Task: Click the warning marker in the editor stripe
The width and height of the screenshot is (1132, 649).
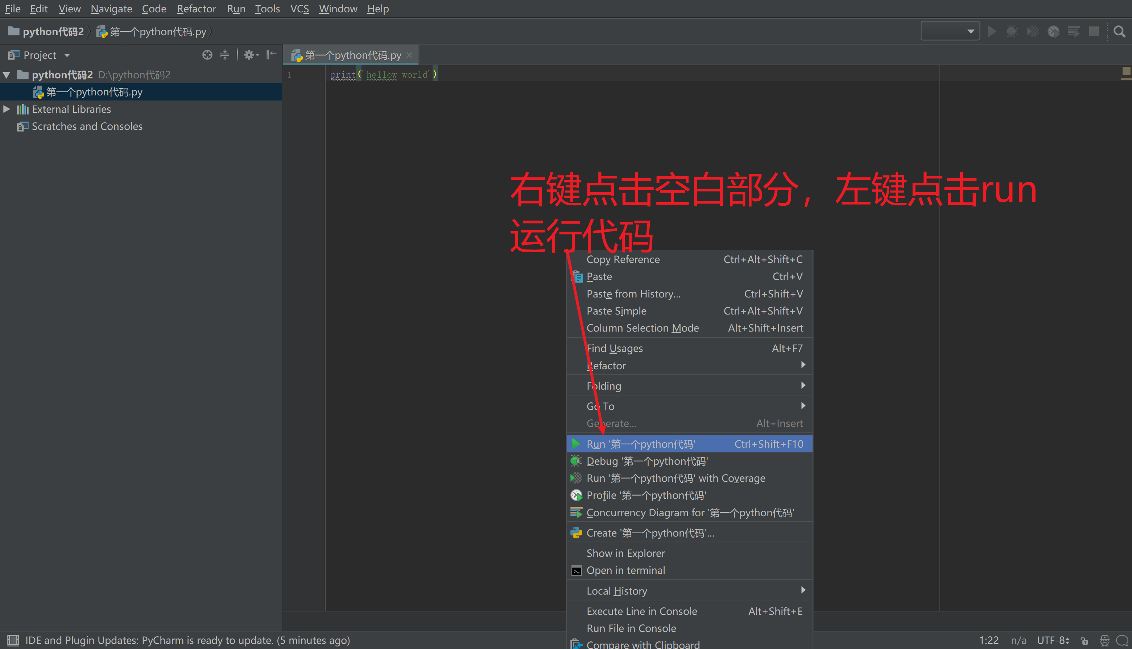Action: tap(1126, 71)
